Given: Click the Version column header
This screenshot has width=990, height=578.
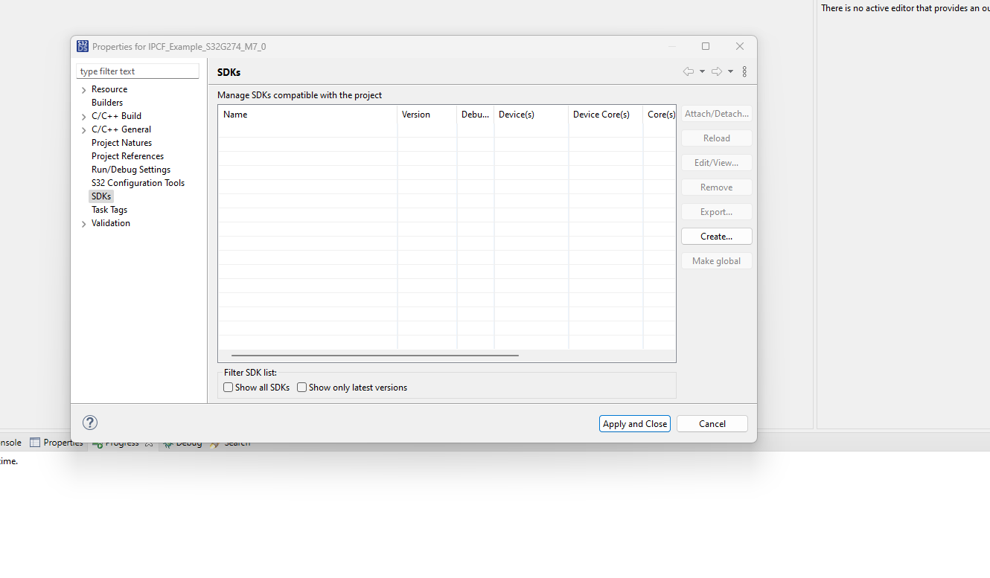Looking at the screenshot, I should [427, 115].
